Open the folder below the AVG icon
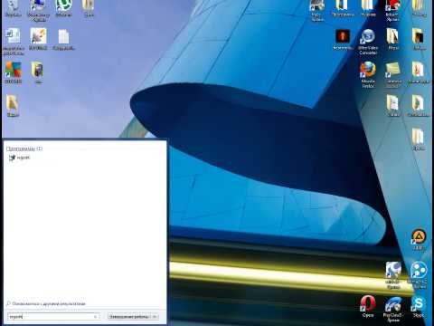 pyautogui.click(x=13, y=106)
